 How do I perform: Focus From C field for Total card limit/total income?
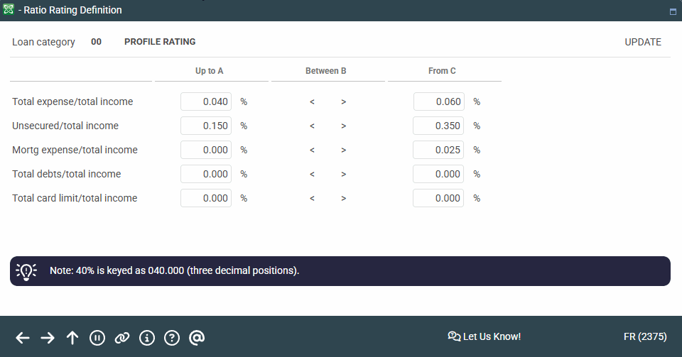[x=438, y=198]
